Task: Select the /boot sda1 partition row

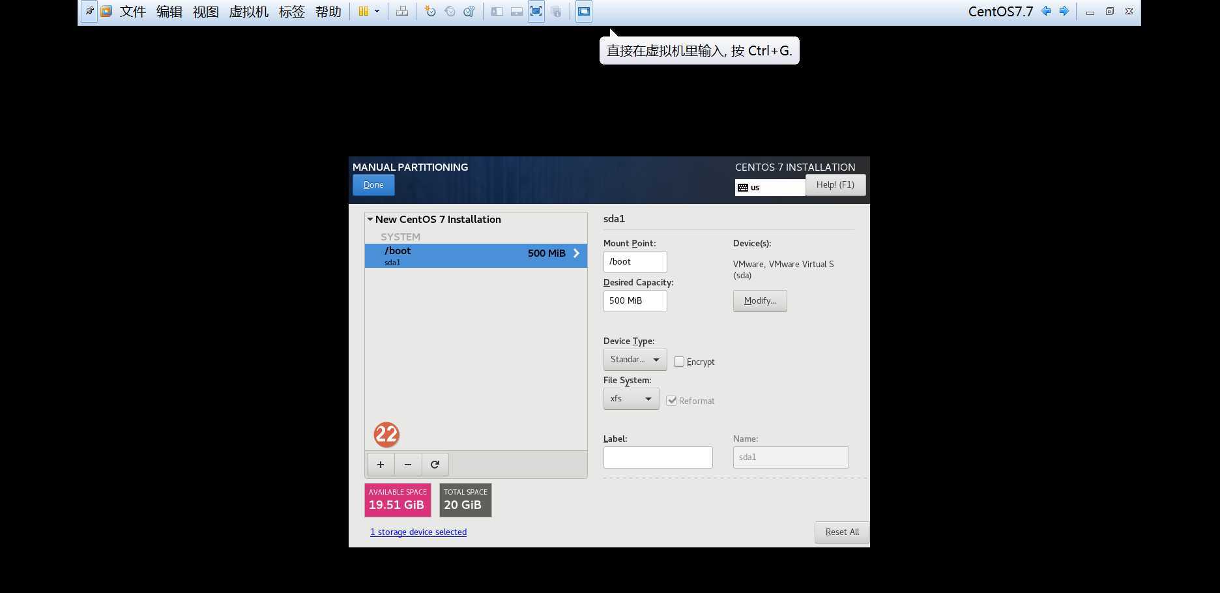Action: 476,255
